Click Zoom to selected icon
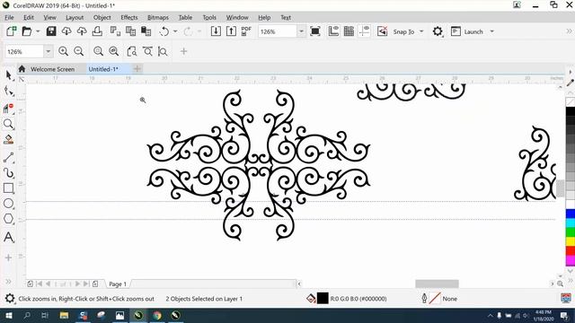The width and height of the screenshot is (575, 323). pyautogui.click(x=98, y=51)
